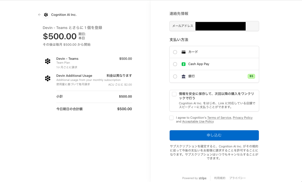Check the save information for Link checkbox
Viewport: 302px width, 182px height.
pos(174,94)
